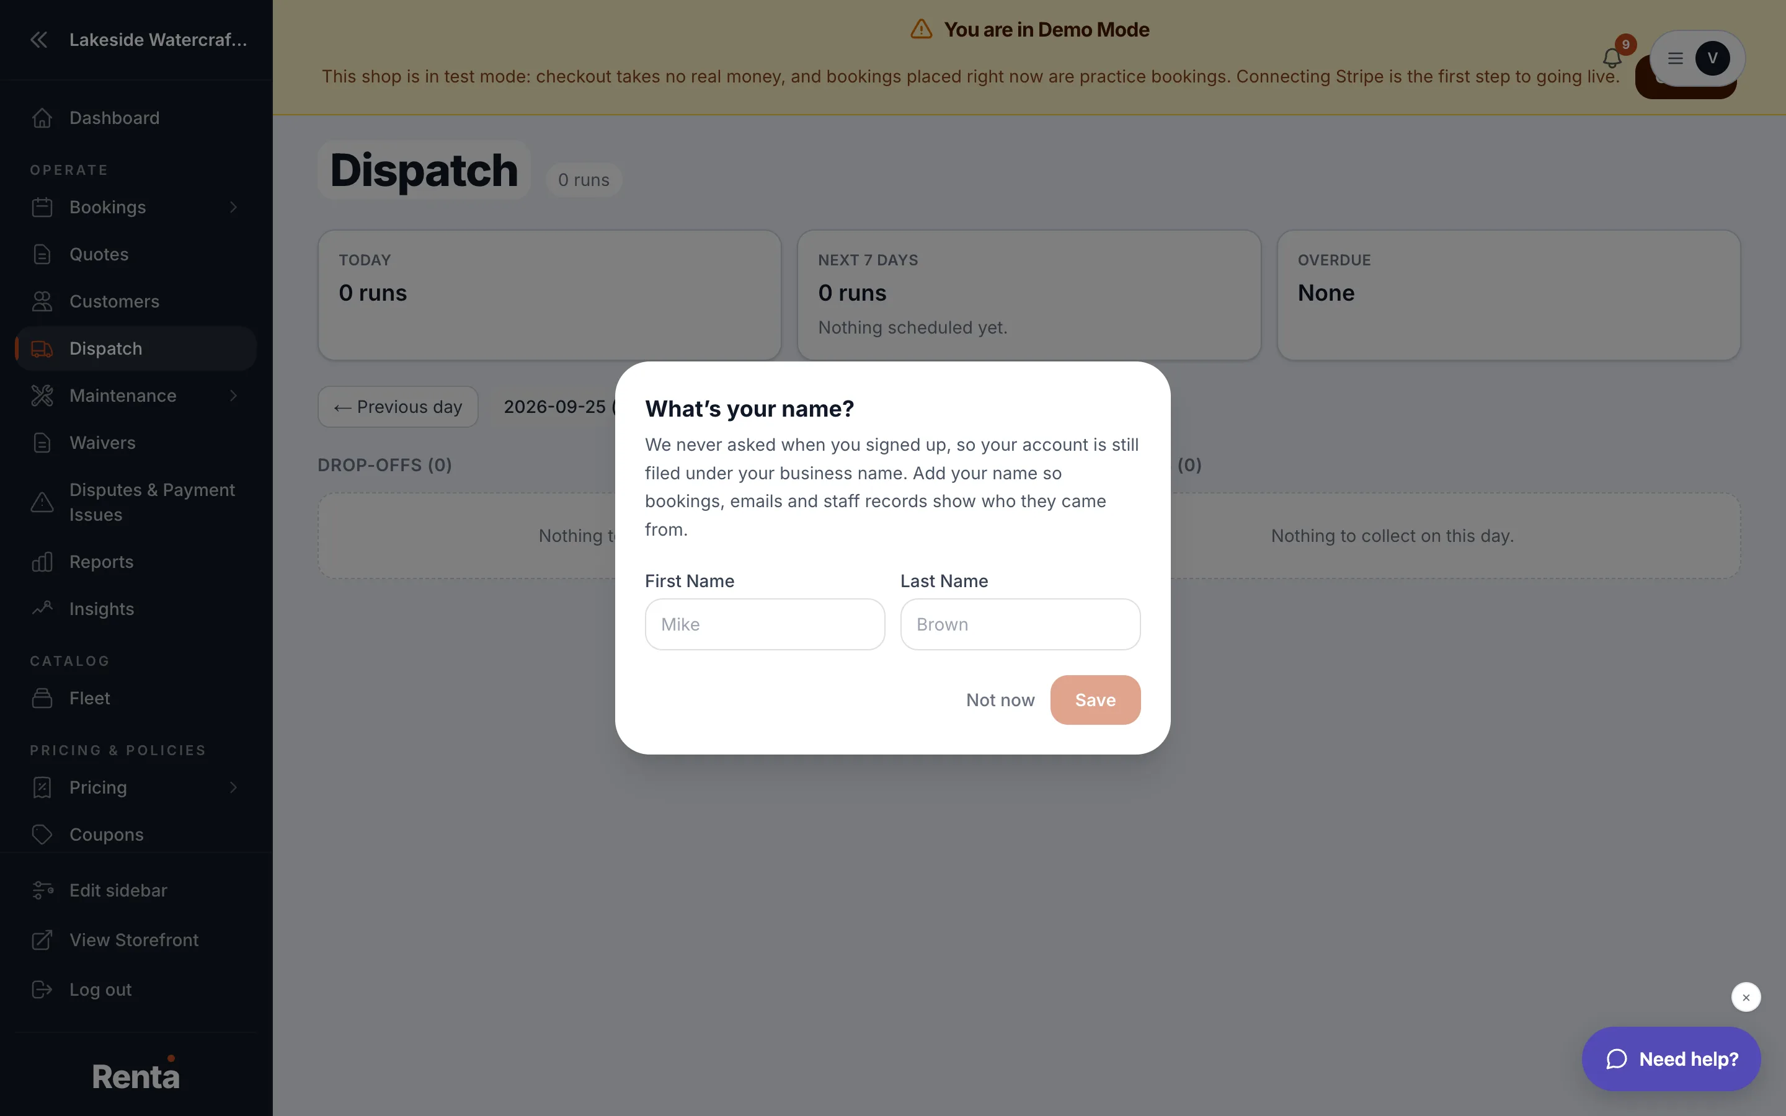Select Reports in the sidebar
Screen dimensions: 1786x1116
136,562
